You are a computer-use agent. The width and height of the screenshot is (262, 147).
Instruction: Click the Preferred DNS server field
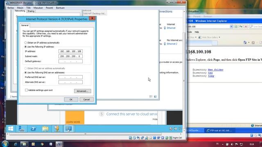tap(70, 77)
